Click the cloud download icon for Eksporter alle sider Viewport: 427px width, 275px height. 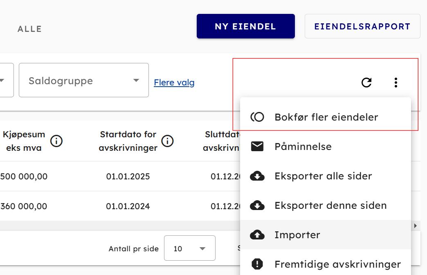(257, 176)
